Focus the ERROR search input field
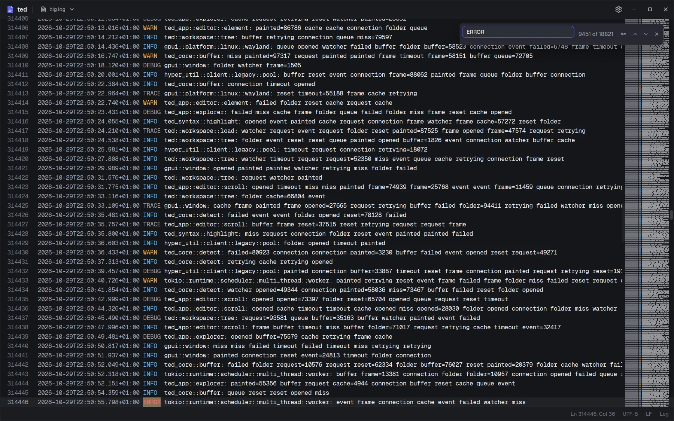 click(518, 32)
